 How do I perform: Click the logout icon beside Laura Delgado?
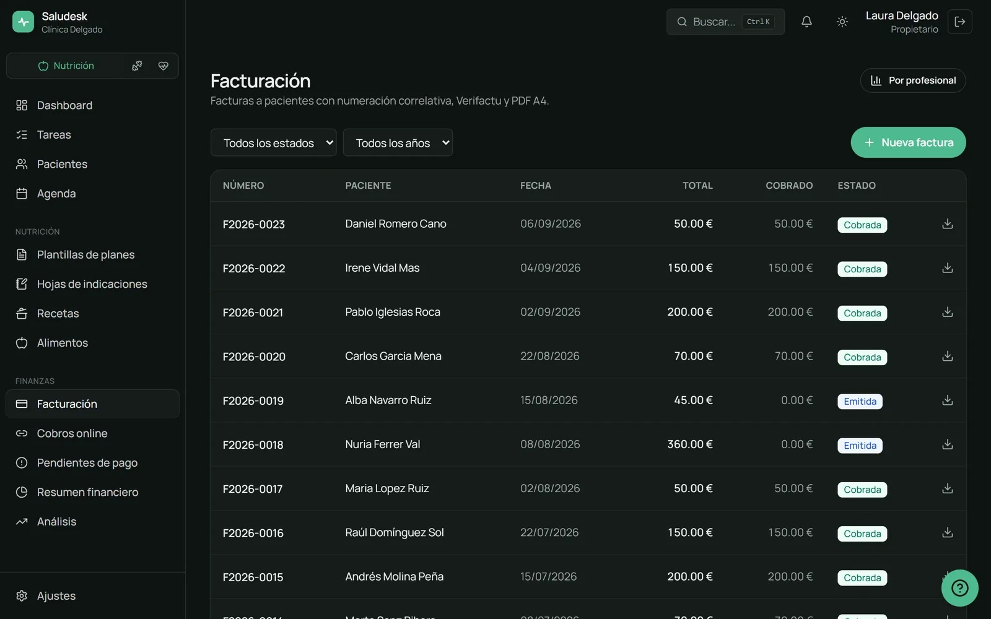tap(960, 22)
